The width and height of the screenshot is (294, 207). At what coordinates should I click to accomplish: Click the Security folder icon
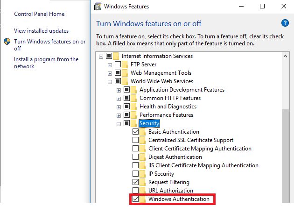134,123
